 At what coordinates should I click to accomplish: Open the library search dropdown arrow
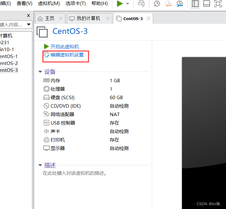click(x=29, y=24)
